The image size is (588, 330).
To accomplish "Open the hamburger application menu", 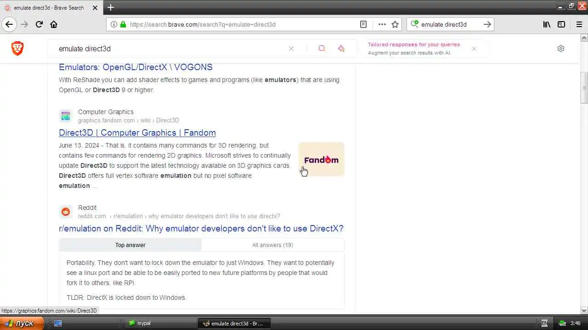I will click(579, 24).
